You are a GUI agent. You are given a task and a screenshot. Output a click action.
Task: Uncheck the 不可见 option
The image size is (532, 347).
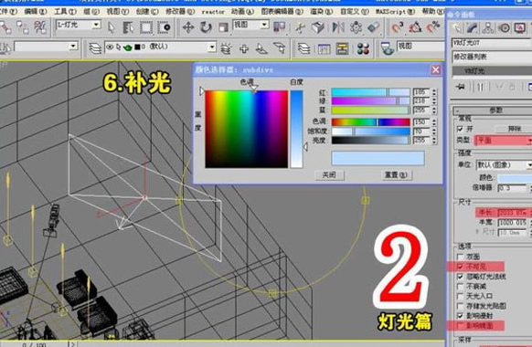(460, 267)
